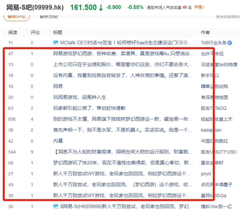Screen dimensions: 240x214
Task: Open author 中国红我就红 profile
Action: pyautogui.click(x=214, y=141)
